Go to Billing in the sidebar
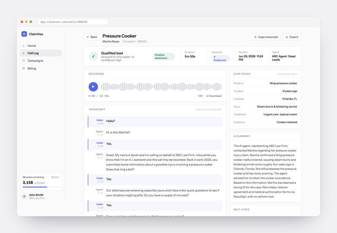This screenshot has width=337, height=233. coord(40,69)
